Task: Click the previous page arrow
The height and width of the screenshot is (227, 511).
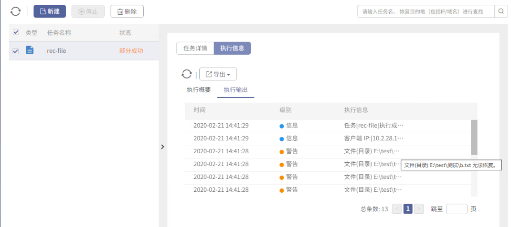Action: (x=397, y=209)
